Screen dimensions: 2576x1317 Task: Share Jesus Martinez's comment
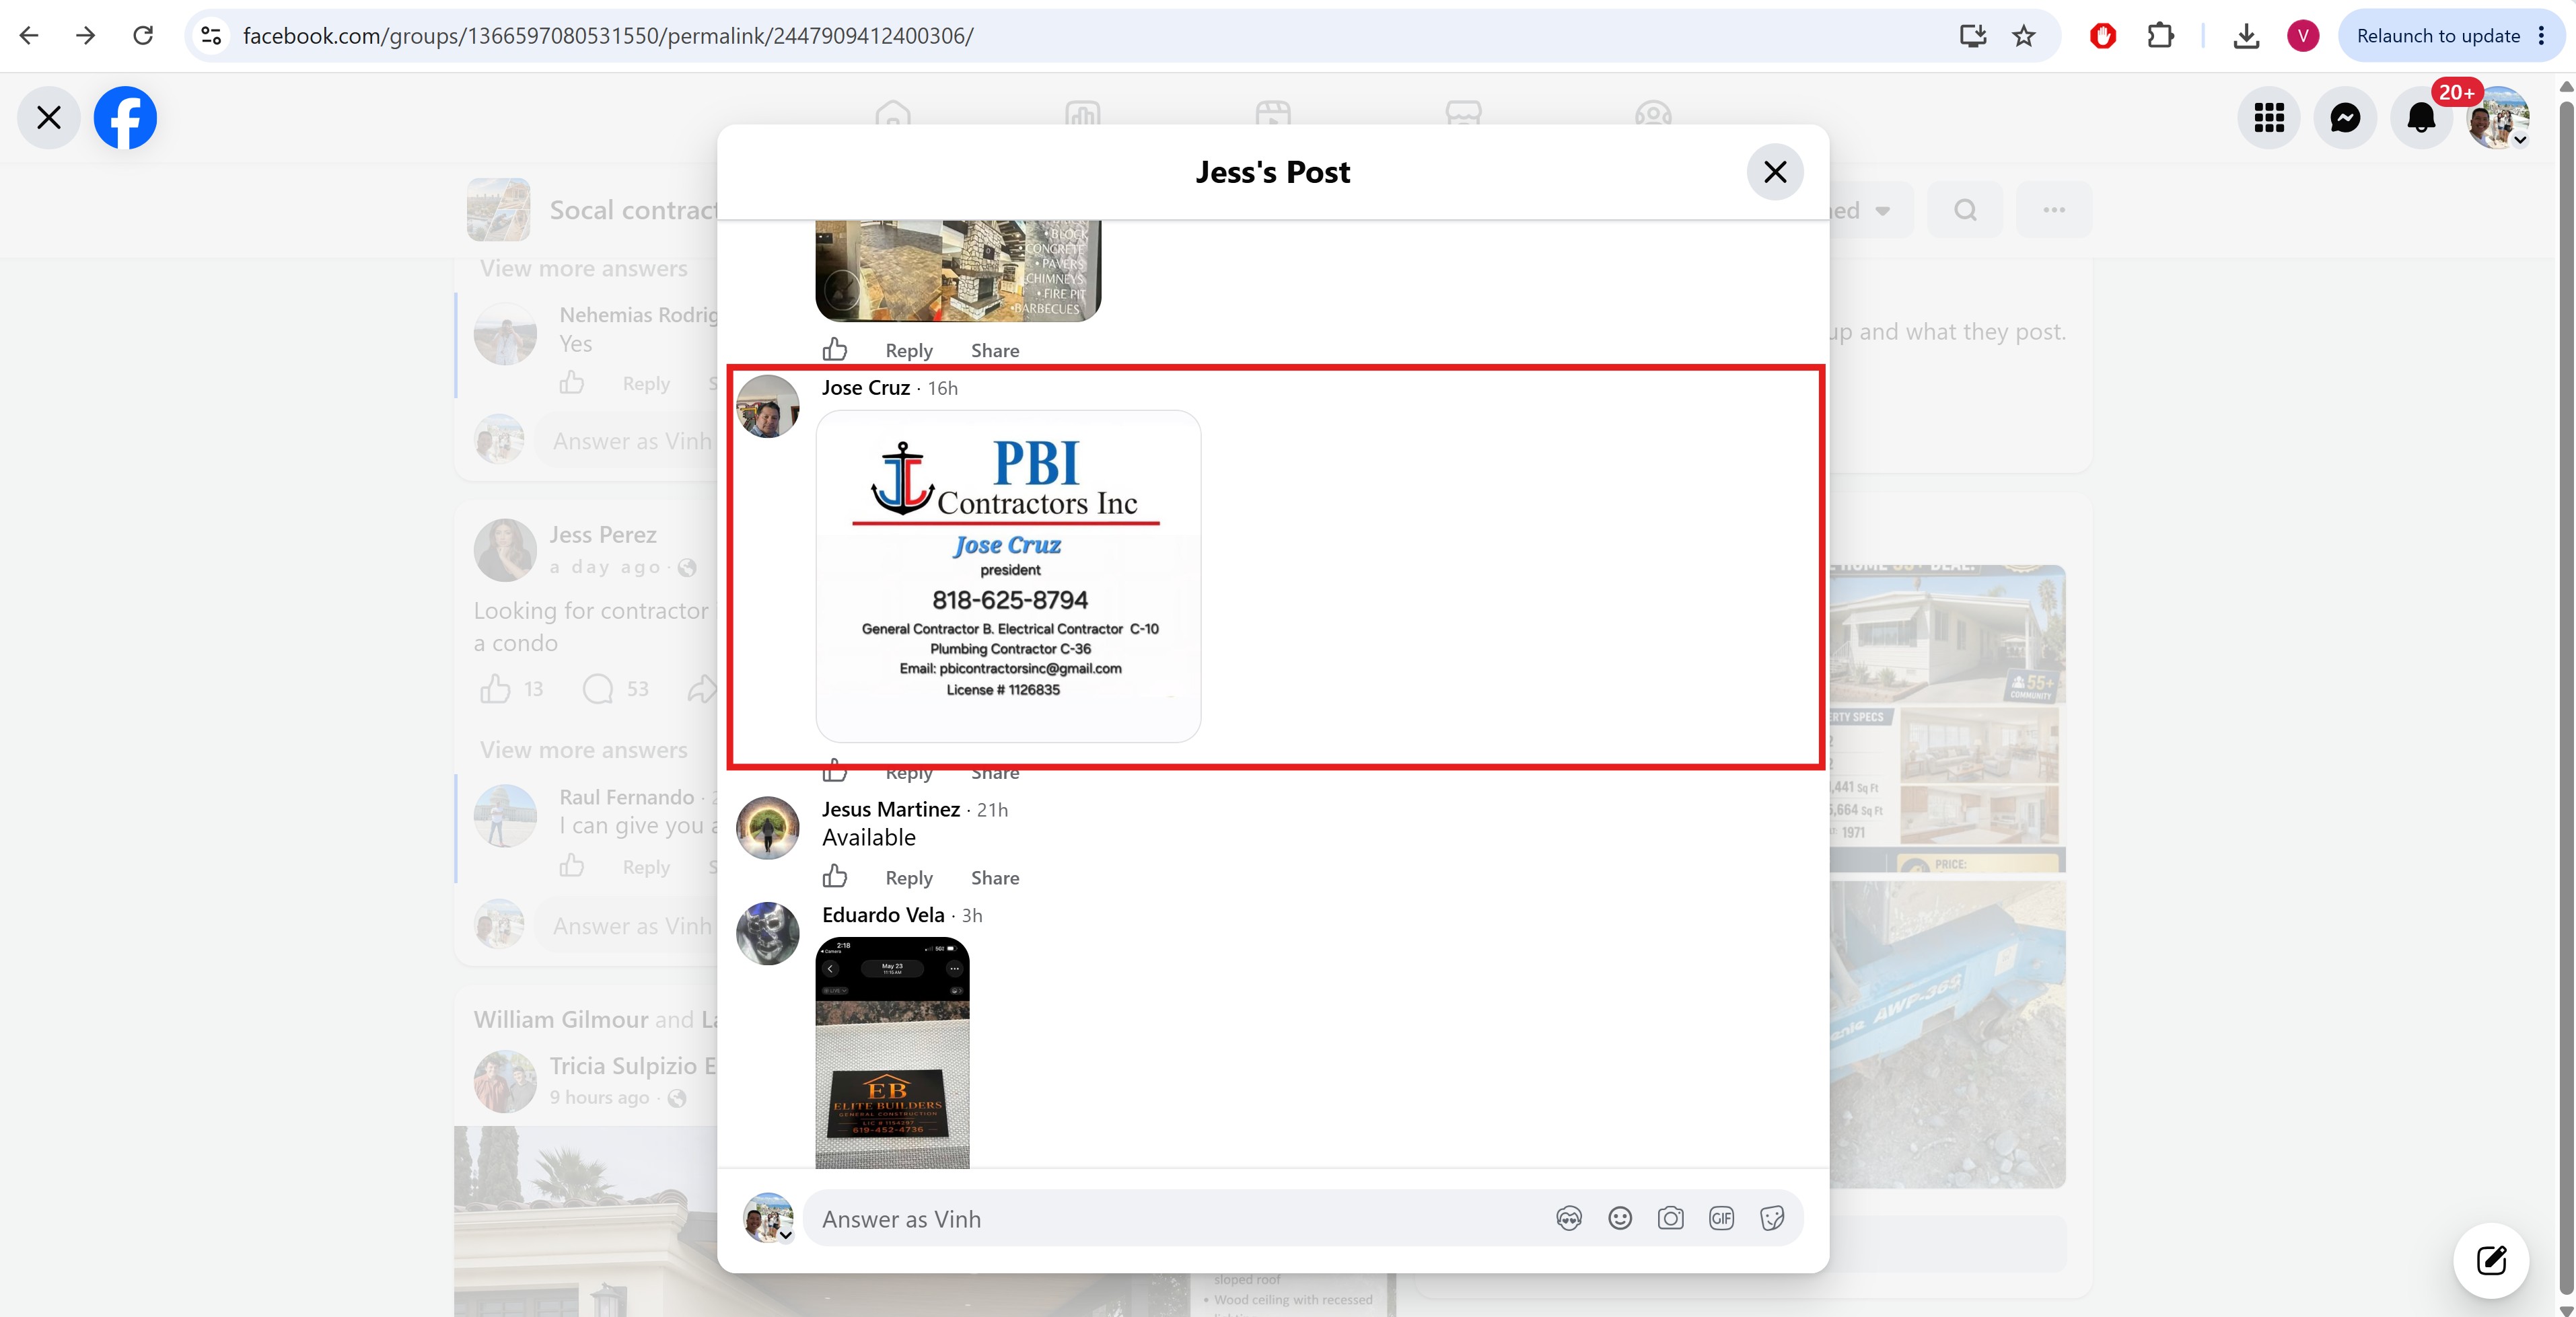pyautogui.click(x=995, y=878)
